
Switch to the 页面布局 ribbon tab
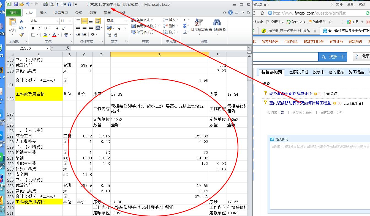tap(61, 12)
